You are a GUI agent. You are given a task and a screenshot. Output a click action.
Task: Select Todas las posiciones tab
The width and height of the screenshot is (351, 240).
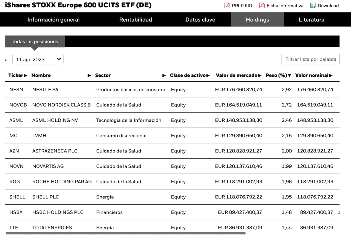[35, 42]
